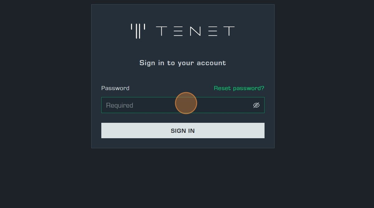The image size is (374, 208).
Task: Click the letter N in the TENET logo
Action: pos(195,31)
